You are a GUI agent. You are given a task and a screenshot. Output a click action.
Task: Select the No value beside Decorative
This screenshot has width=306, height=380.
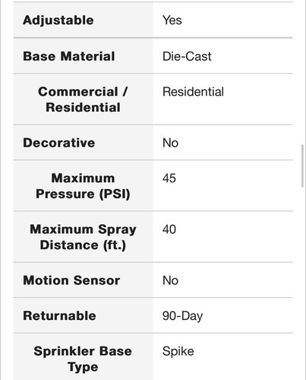tap(170, 143)
